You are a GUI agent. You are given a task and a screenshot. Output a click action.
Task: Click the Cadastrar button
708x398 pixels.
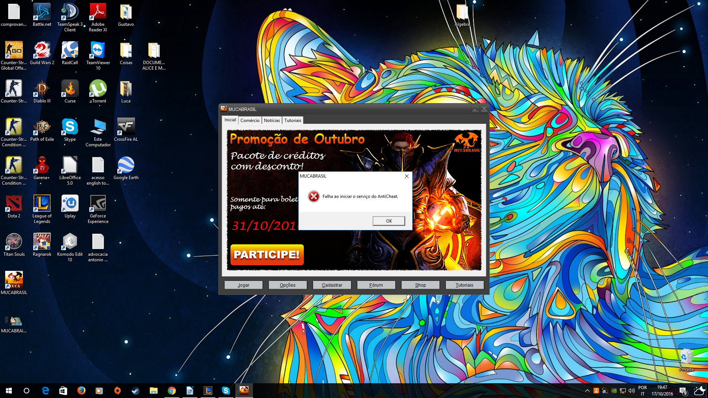tap(332, 285)
